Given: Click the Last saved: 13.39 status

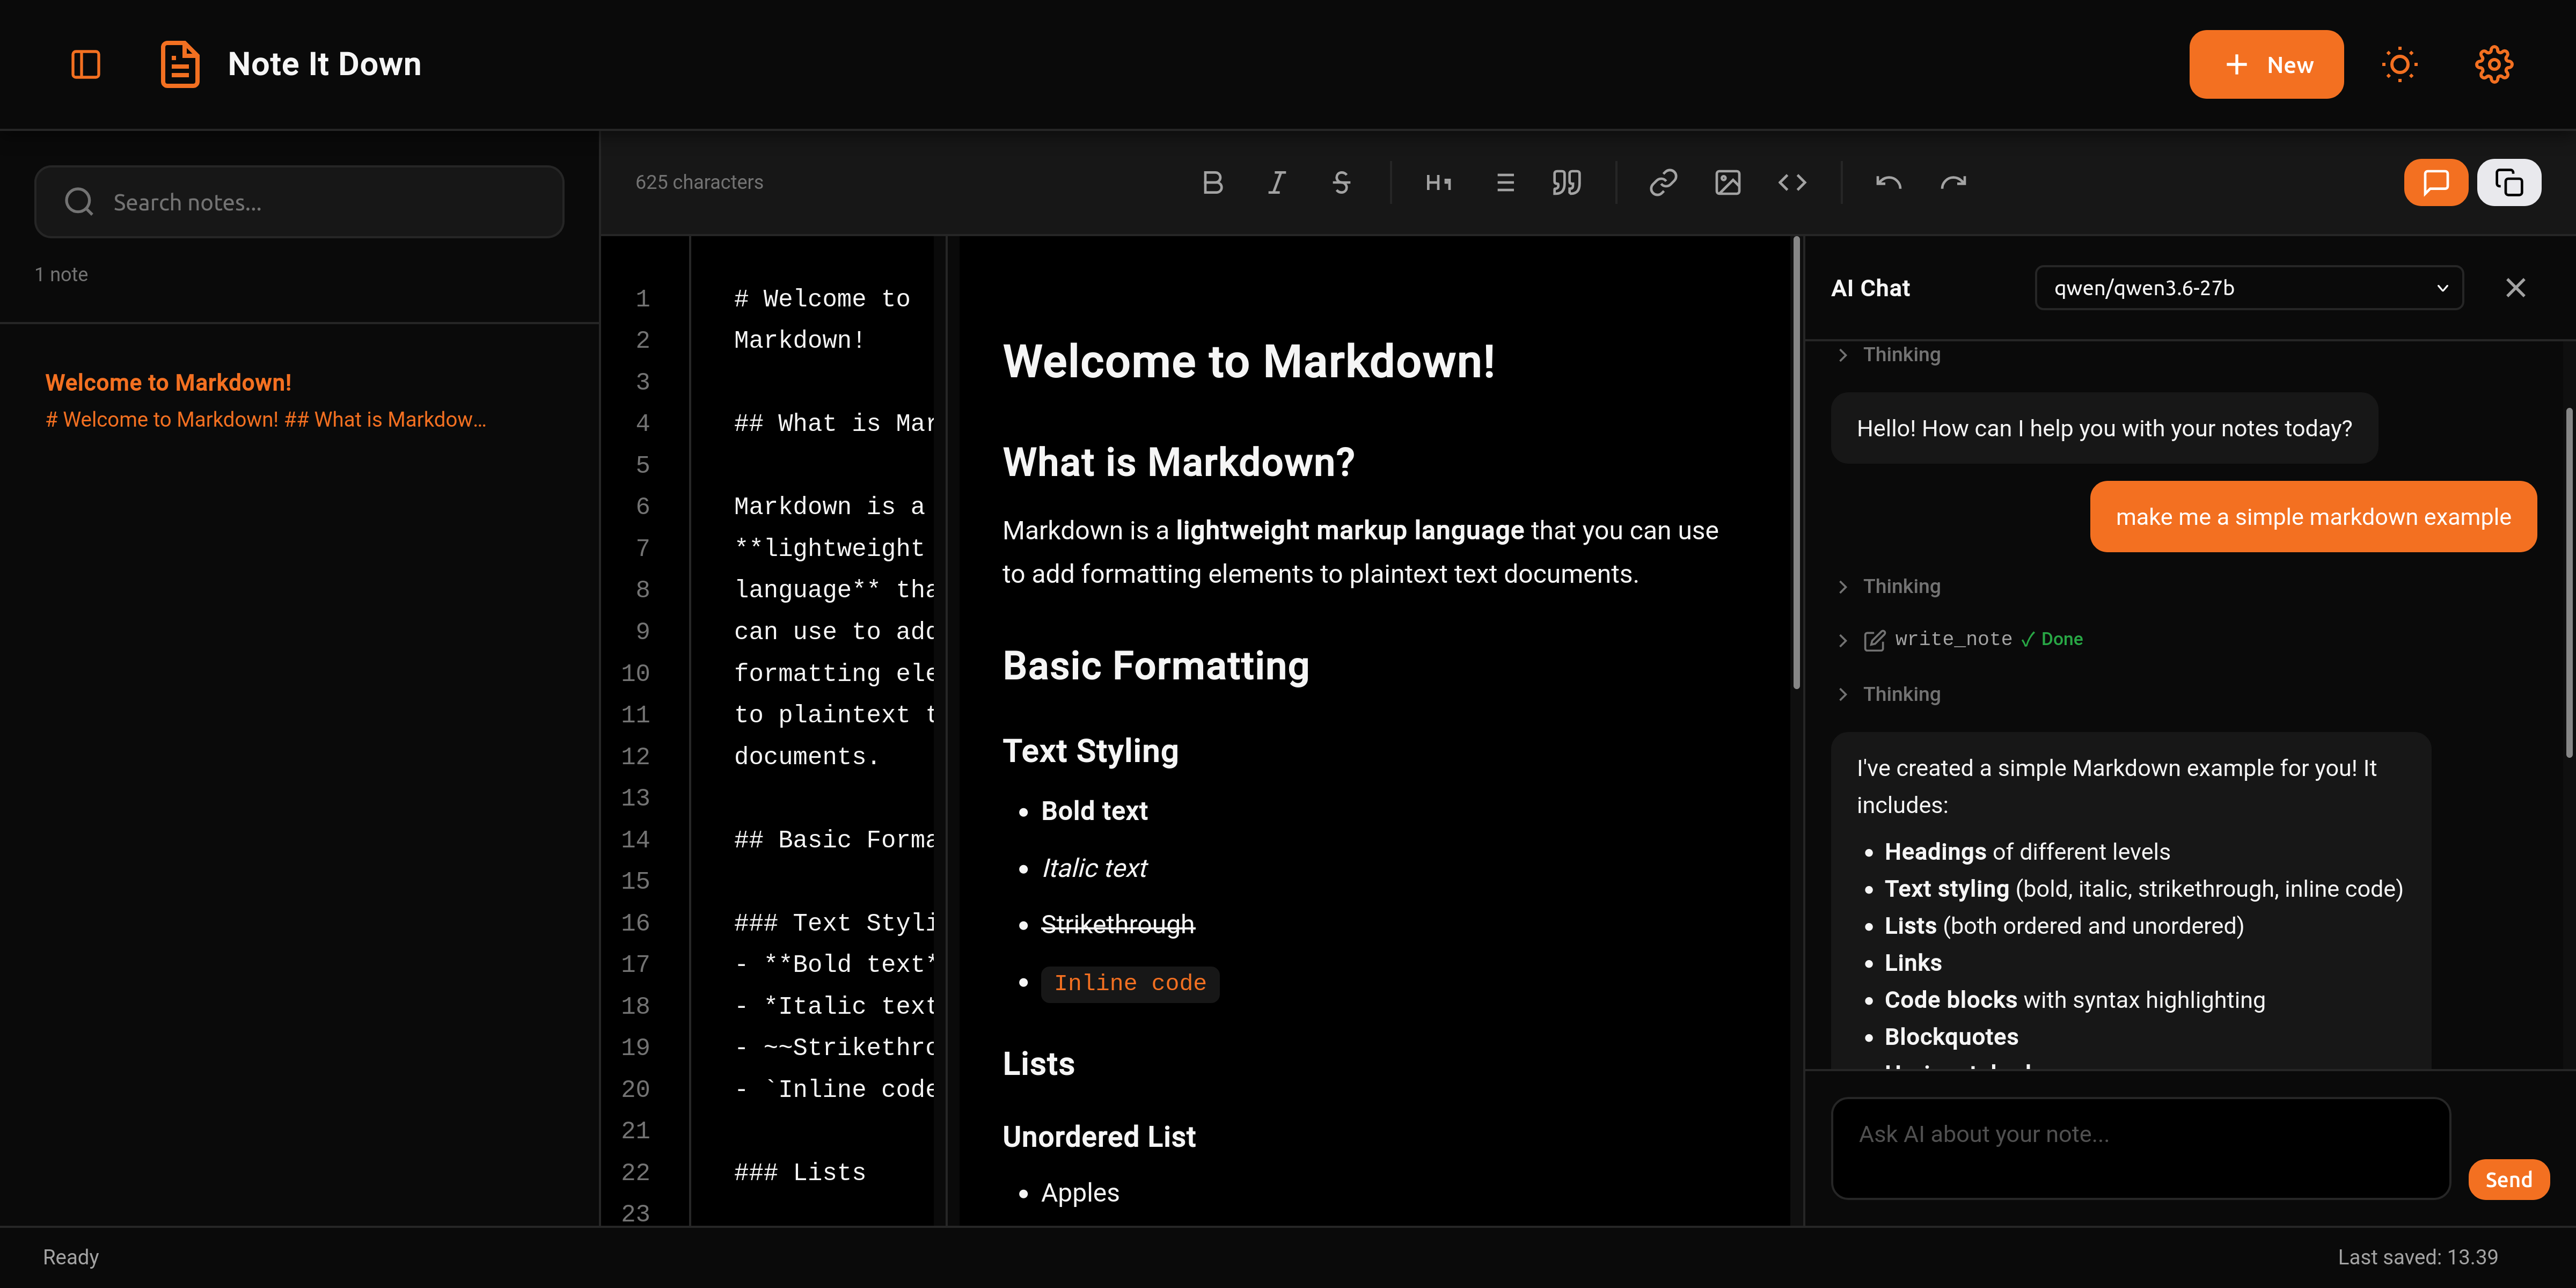Looking at the screenshot, I should (x=2417, y=1257).
